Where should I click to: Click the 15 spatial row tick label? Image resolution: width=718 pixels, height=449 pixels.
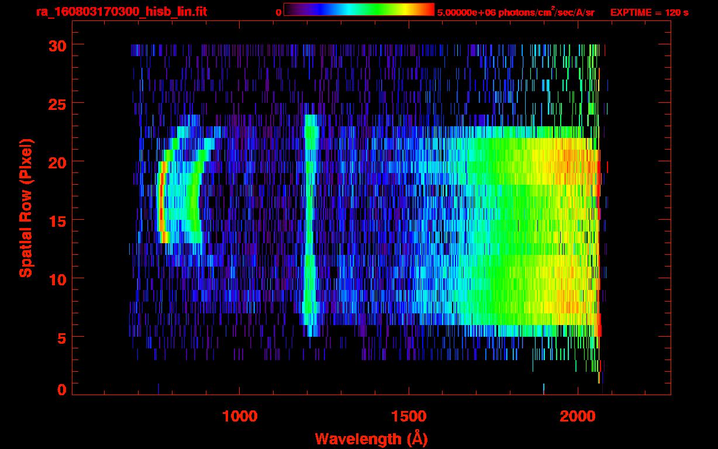tap(57, 220)
